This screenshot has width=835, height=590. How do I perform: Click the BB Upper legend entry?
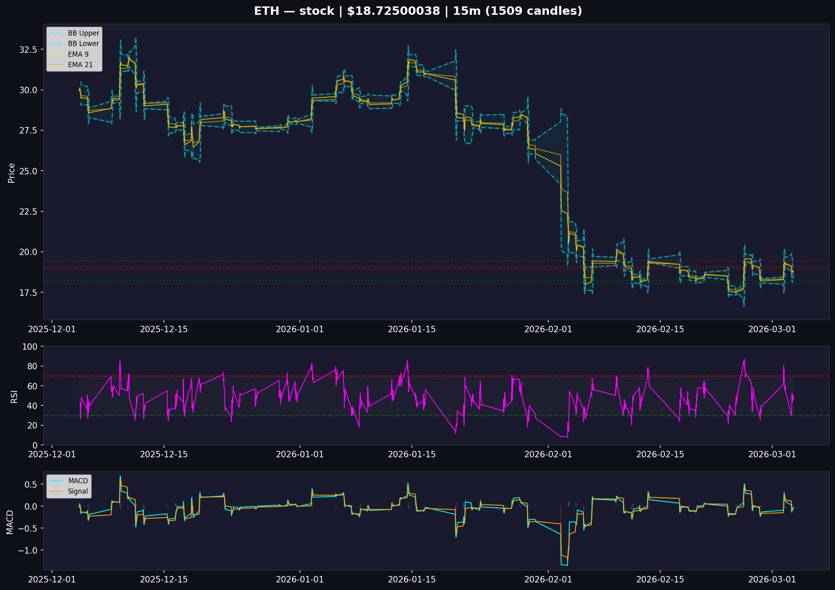[x=83, y=33]
